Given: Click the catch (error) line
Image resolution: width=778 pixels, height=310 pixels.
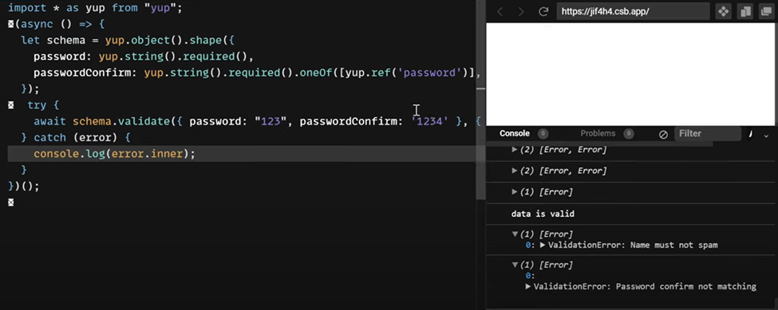Looking at the screenshot, I should (76, 138).
